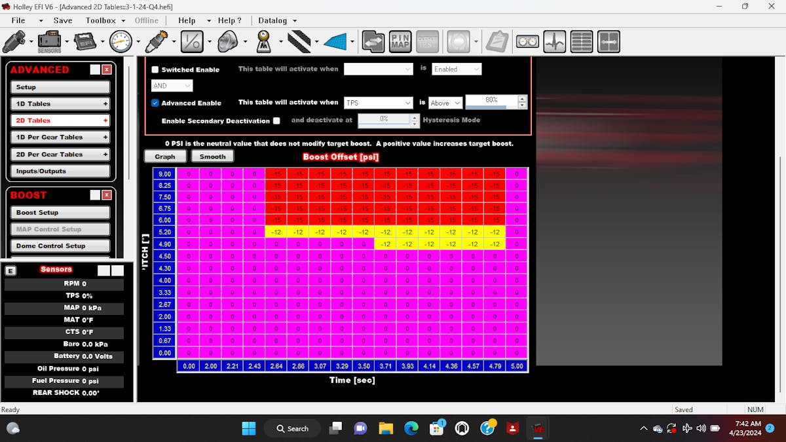Open the Sensors toolbar icon
Viewport: 786px width, 442px height.
tap(49, 42)
